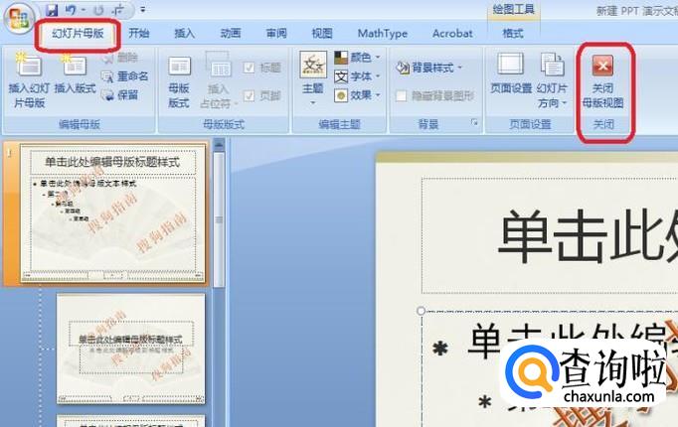
Task: Switch to Animations tab (动画)
Action: pos(231,33)
